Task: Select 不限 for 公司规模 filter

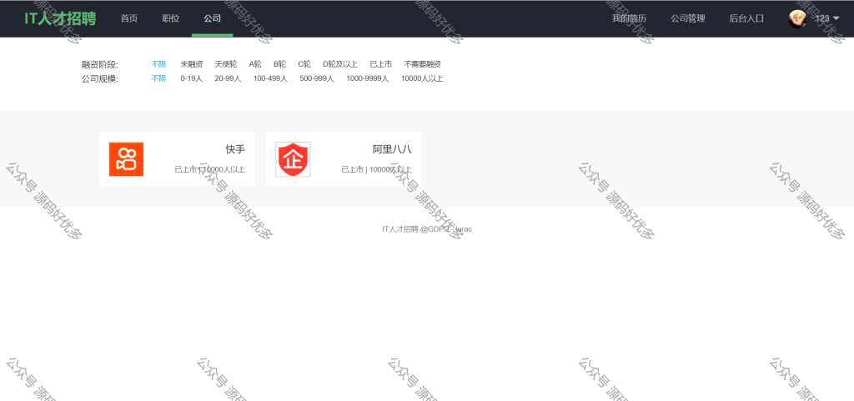Action: (158, 78)
